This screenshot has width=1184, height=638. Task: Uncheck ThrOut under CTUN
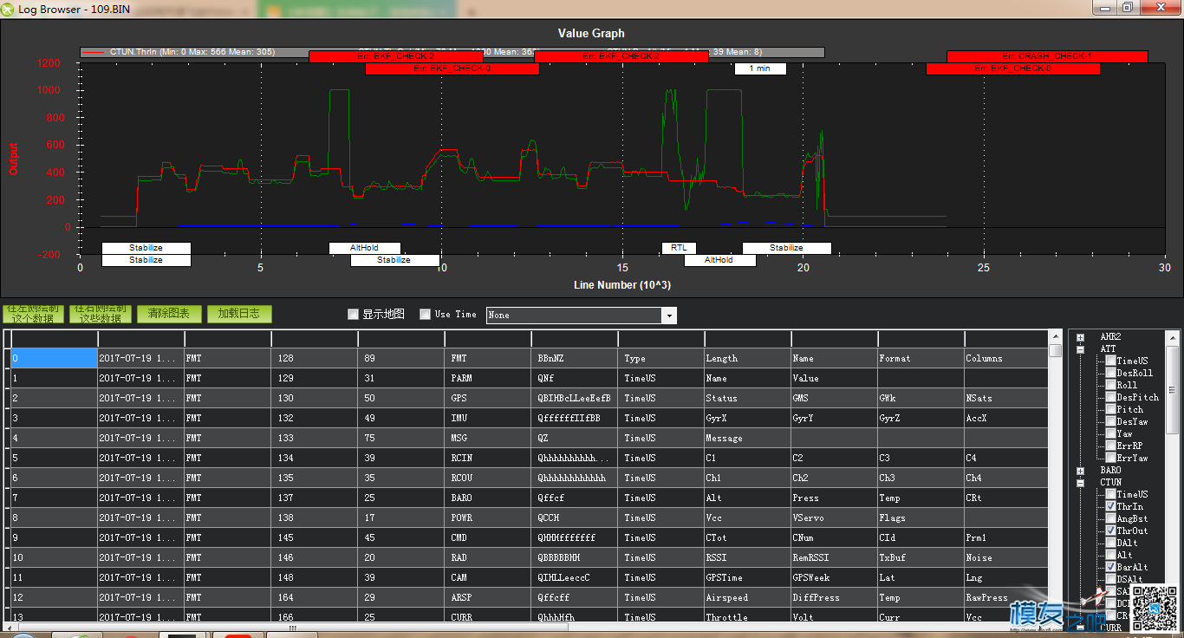[1110, 531]
